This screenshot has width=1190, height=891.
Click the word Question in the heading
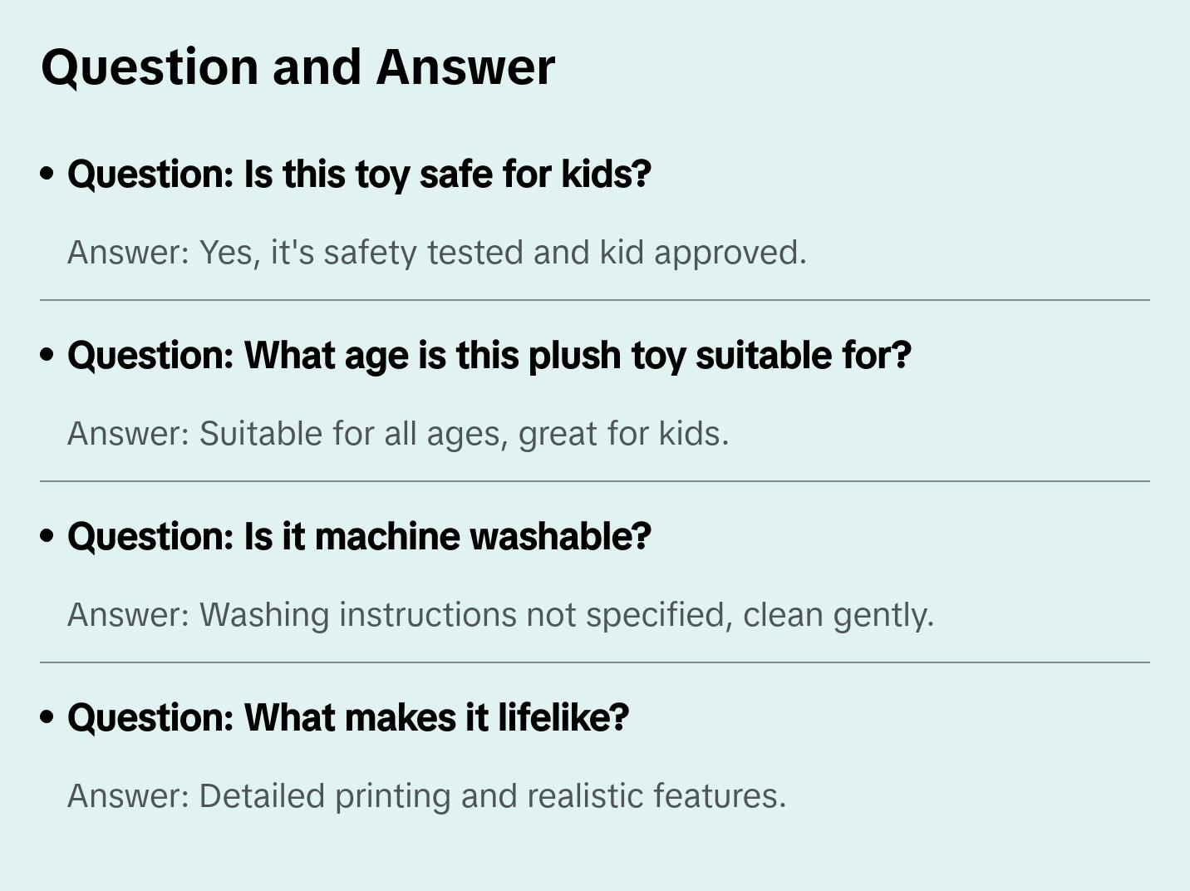[x=150, y=67]
